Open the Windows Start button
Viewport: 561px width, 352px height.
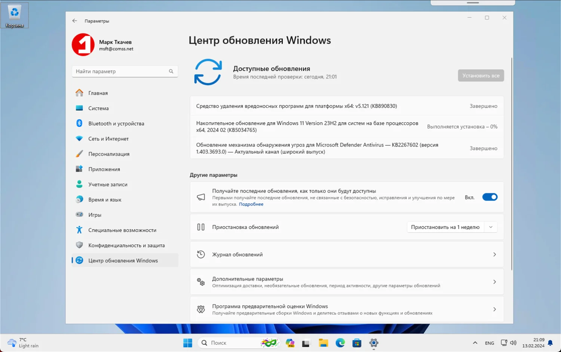coord(188,343)
